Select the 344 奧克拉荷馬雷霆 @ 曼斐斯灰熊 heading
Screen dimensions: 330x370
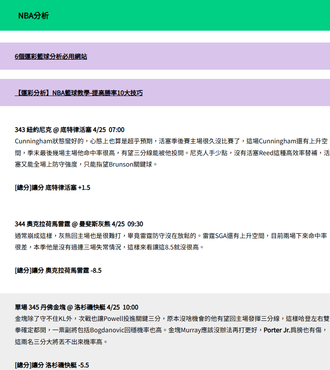tap(79, 224)
